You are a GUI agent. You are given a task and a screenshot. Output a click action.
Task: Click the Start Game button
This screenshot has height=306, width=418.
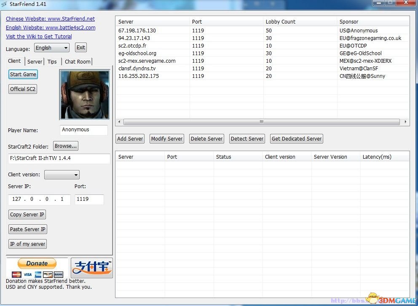[x=23, y=75]
